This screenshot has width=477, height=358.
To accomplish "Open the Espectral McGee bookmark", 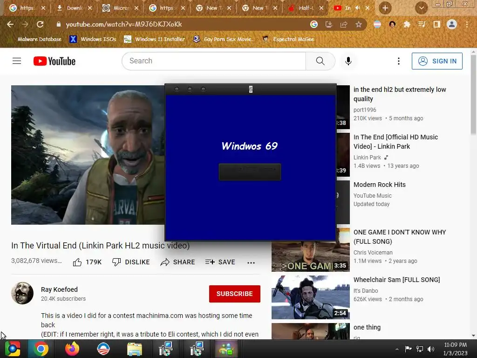I will (289, 39).
